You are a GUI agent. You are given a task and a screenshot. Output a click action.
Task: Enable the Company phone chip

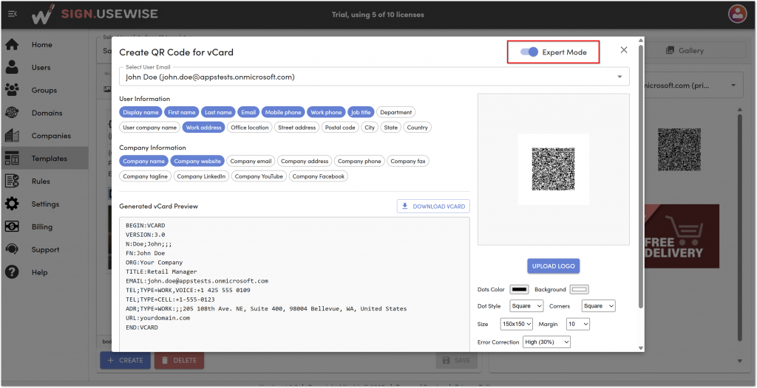coord(360,161)
